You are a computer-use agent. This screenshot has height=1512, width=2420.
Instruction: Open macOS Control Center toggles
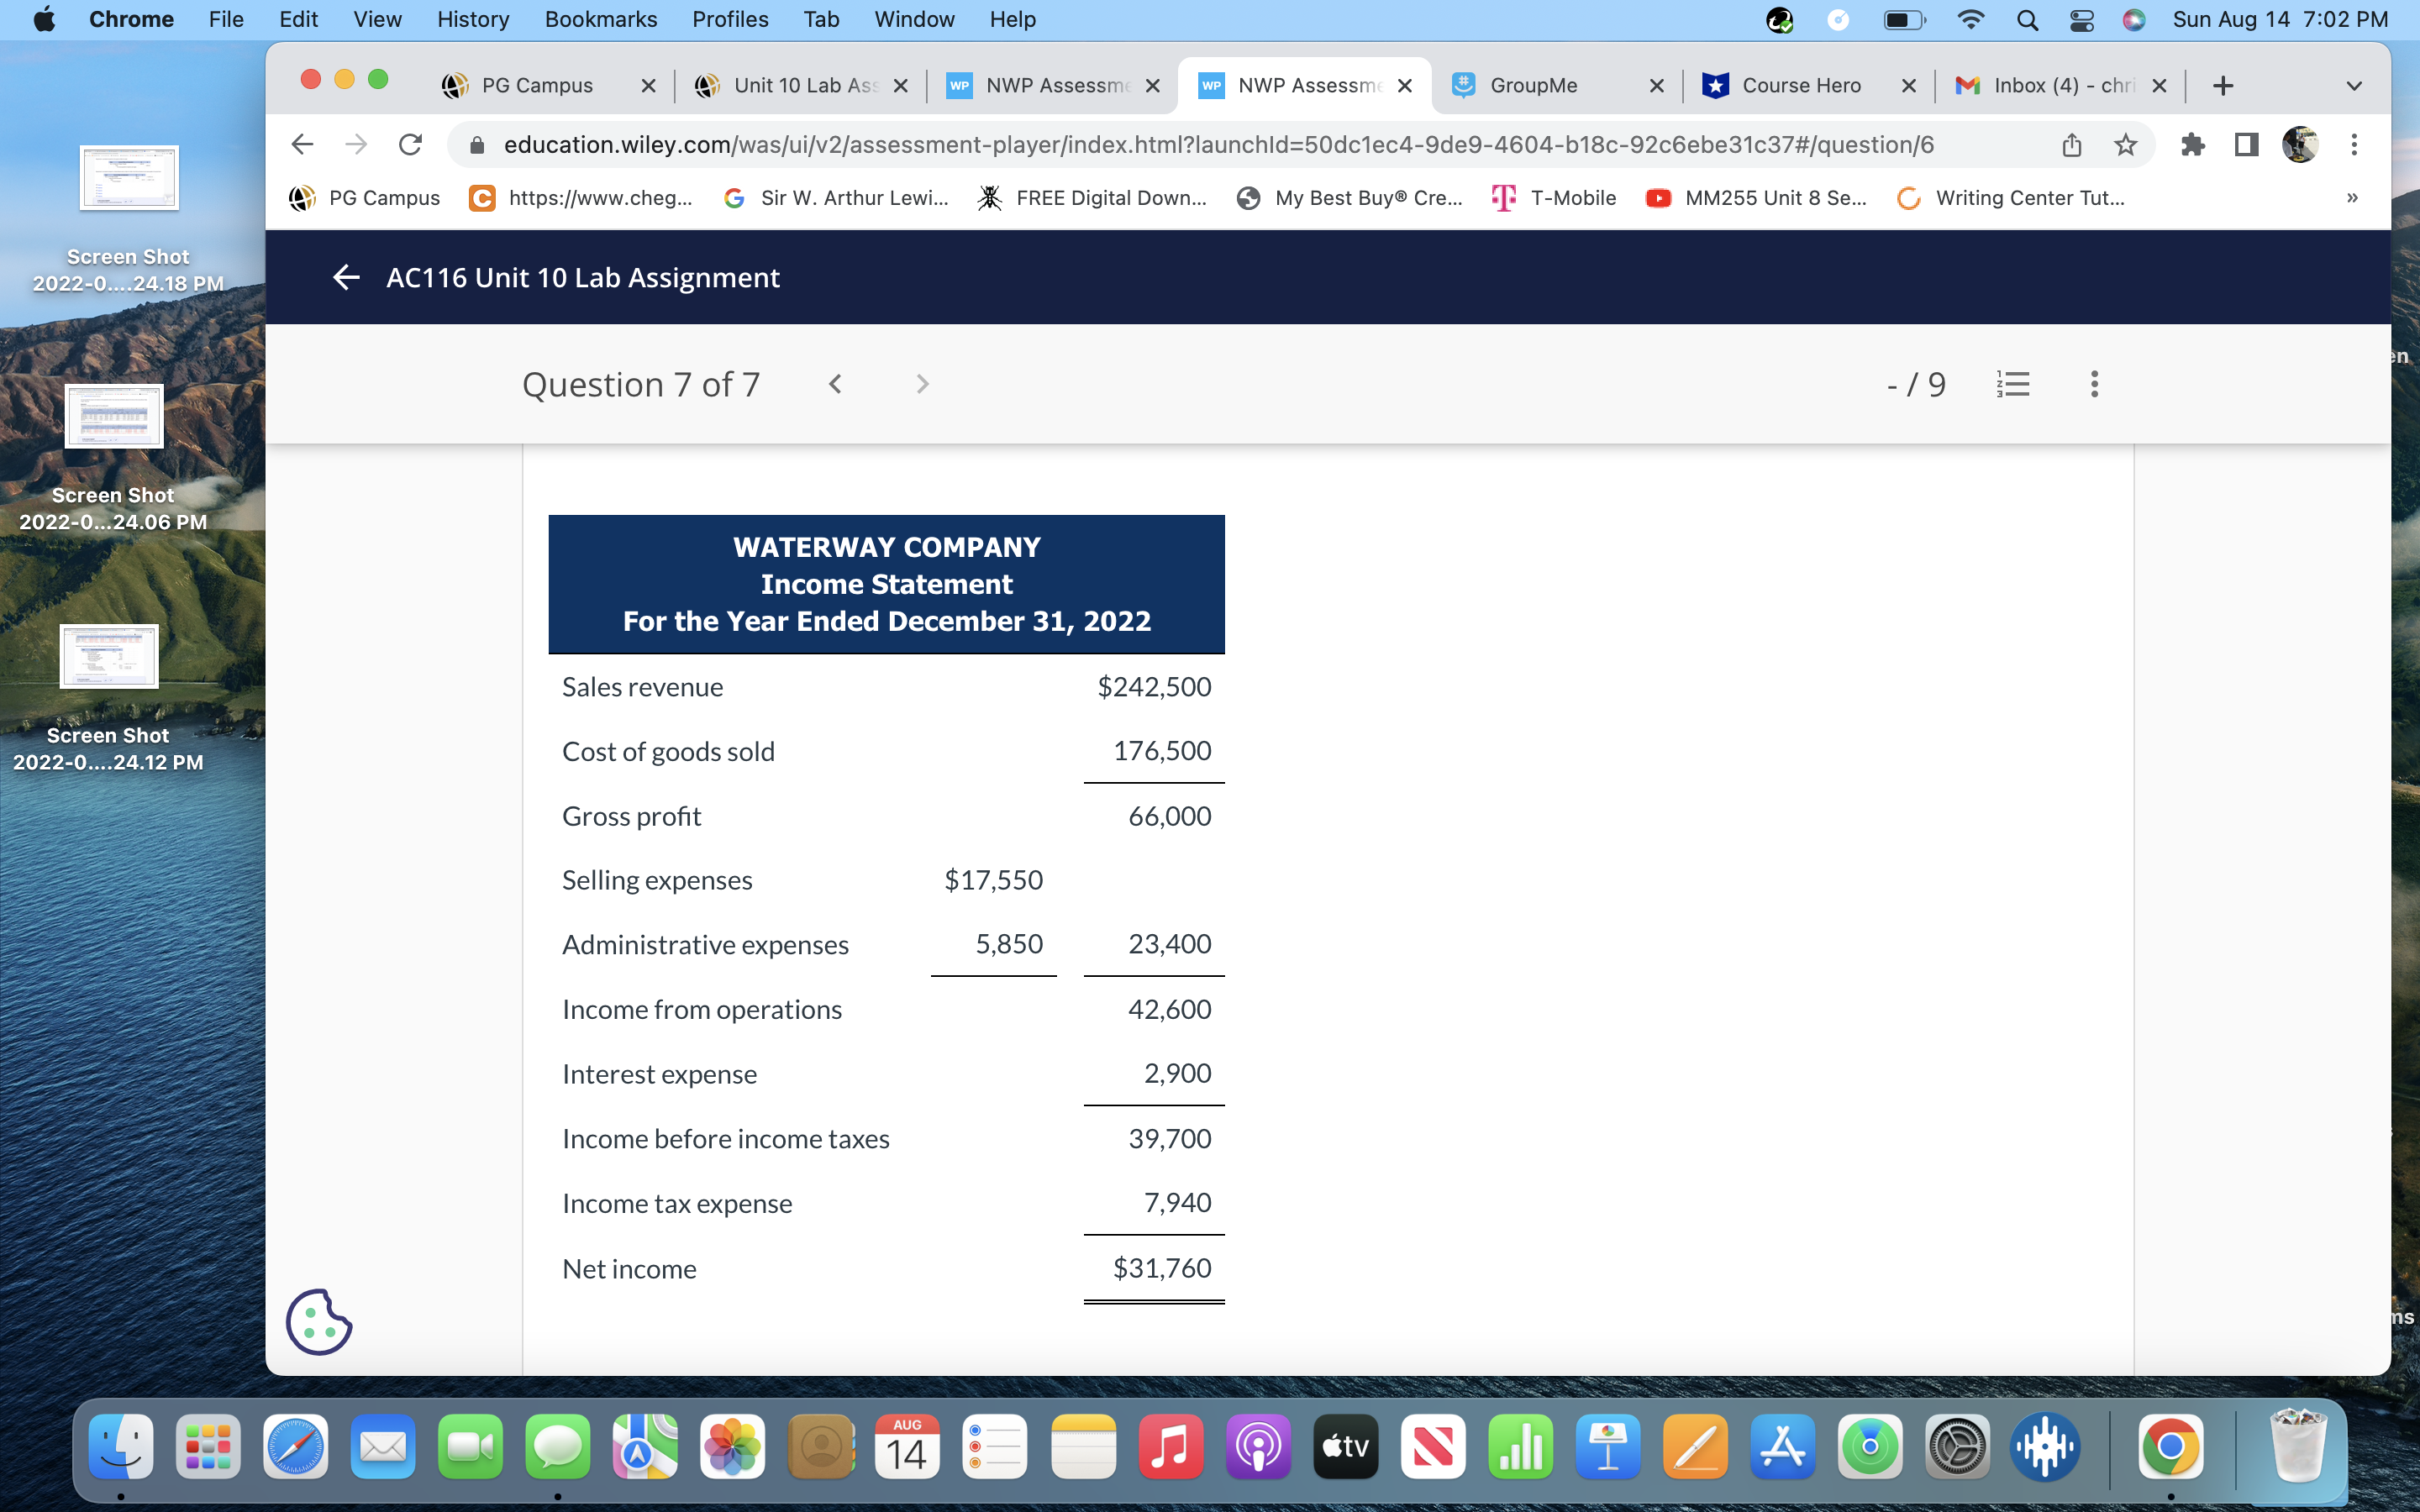point(2081,20)
